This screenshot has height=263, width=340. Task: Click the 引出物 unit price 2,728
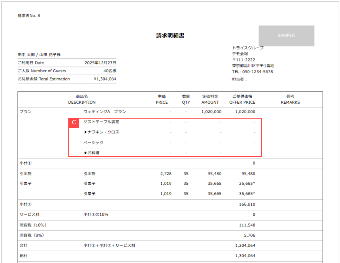166,174
